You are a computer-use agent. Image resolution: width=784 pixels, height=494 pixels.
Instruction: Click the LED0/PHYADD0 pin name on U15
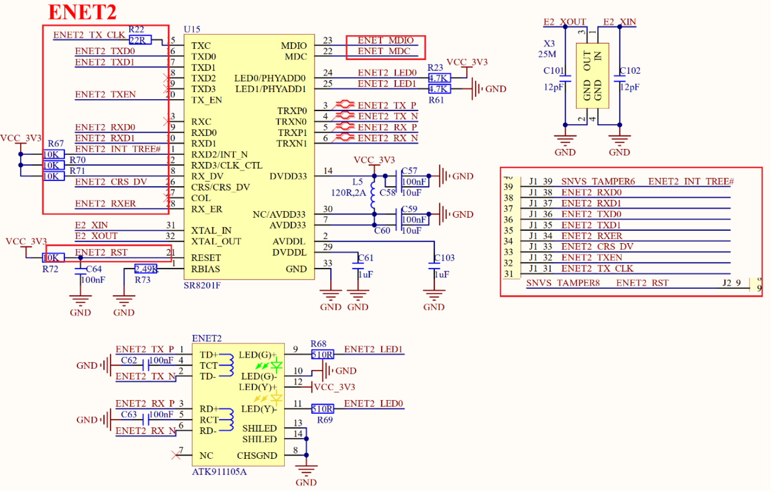point(270,79)
